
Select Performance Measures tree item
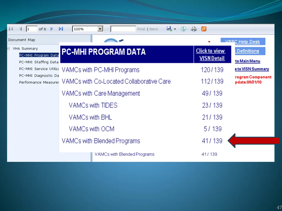tap(39, 82)
